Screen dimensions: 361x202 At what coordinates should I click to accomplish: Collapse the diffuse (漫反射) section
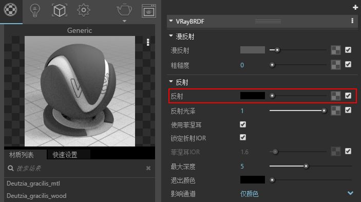point(171,35)
